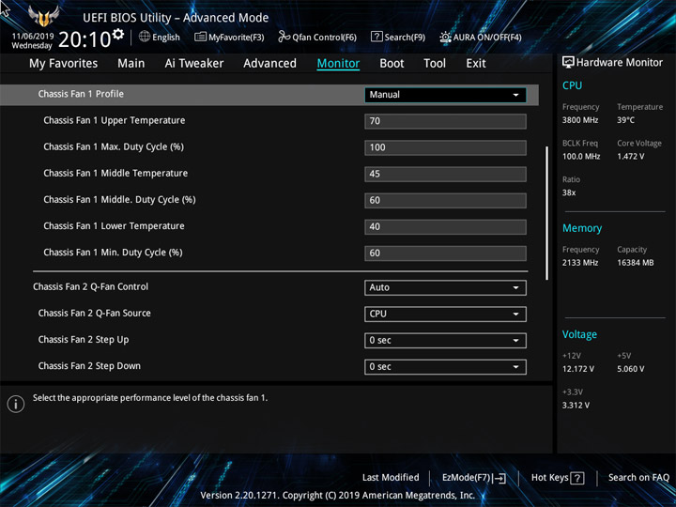The width and height of the screenshot is (676, 507).
Task: Open Chassis Fan 1 Profile dropdown
Action: 445,95
